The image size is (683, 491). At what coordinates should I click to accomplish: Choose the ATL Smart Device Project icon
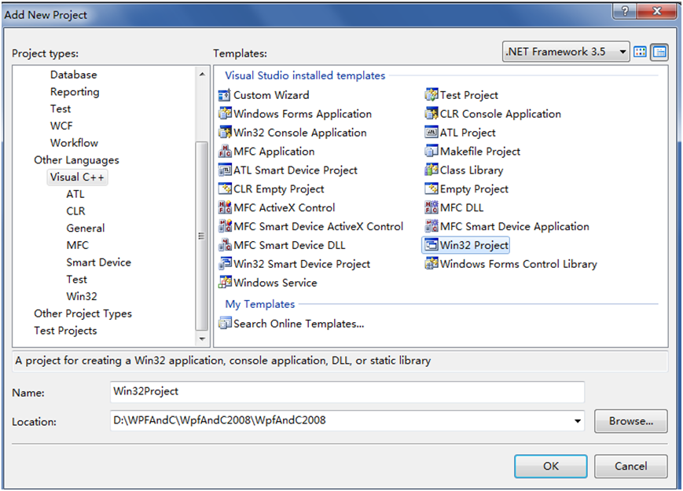225,170
